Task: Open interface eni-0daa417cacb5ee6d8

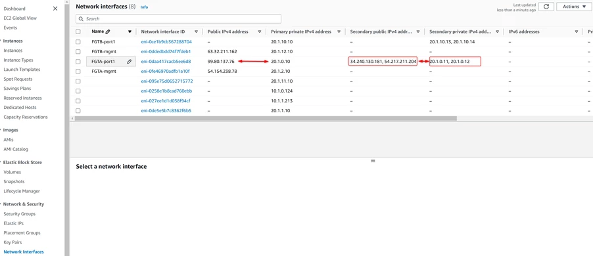Action: click(166, 61)
